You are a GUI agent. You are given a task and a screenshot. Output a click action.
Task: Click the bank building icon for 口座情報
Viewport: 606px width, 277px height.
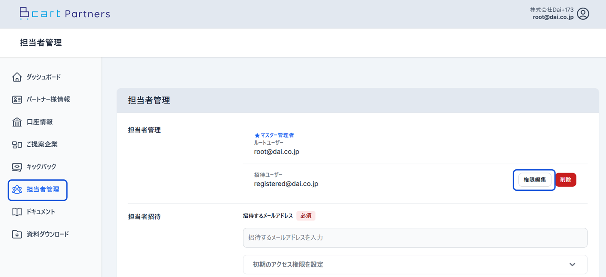17,122
